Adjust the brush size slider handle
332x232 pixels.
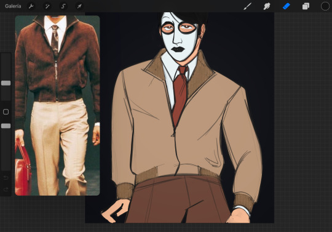(x=6, y=83)
